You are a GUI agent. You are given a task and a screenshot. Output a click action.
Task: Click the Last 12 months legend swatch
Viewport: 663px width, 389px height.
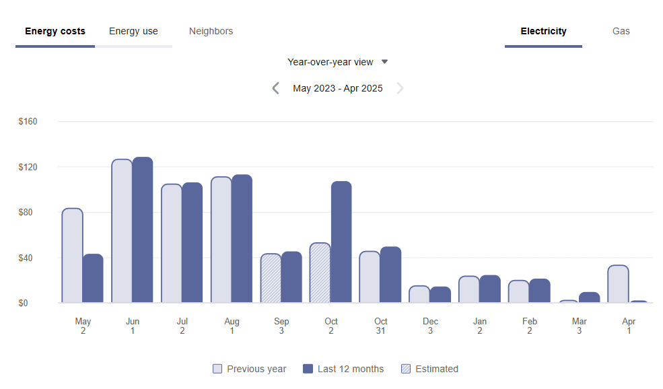click(306, 368)
